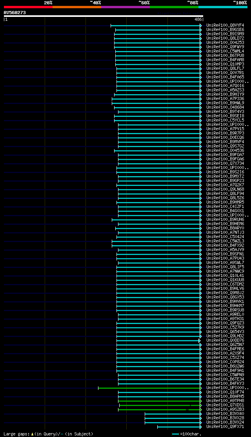Select the UniRef100_Q10F74 label
The height and width of the screenshot is (437, 251).
(226, 392)
